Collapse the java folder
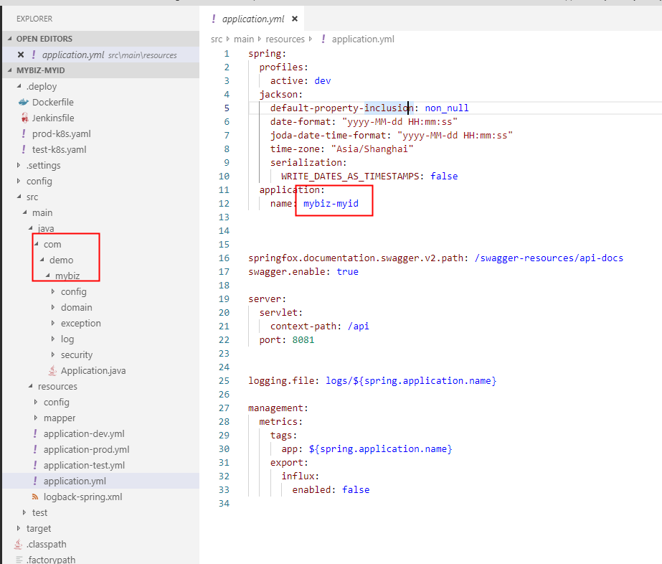Screen dimensions: 662x564 pyautogui.click(x=30, y=228)
